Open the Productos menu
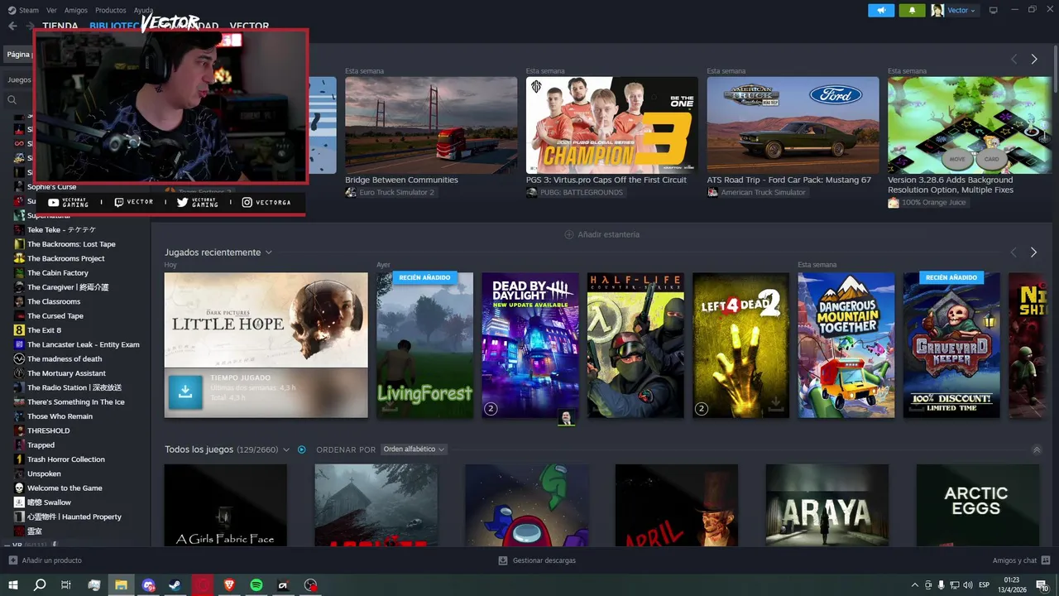 click(111, 10)
